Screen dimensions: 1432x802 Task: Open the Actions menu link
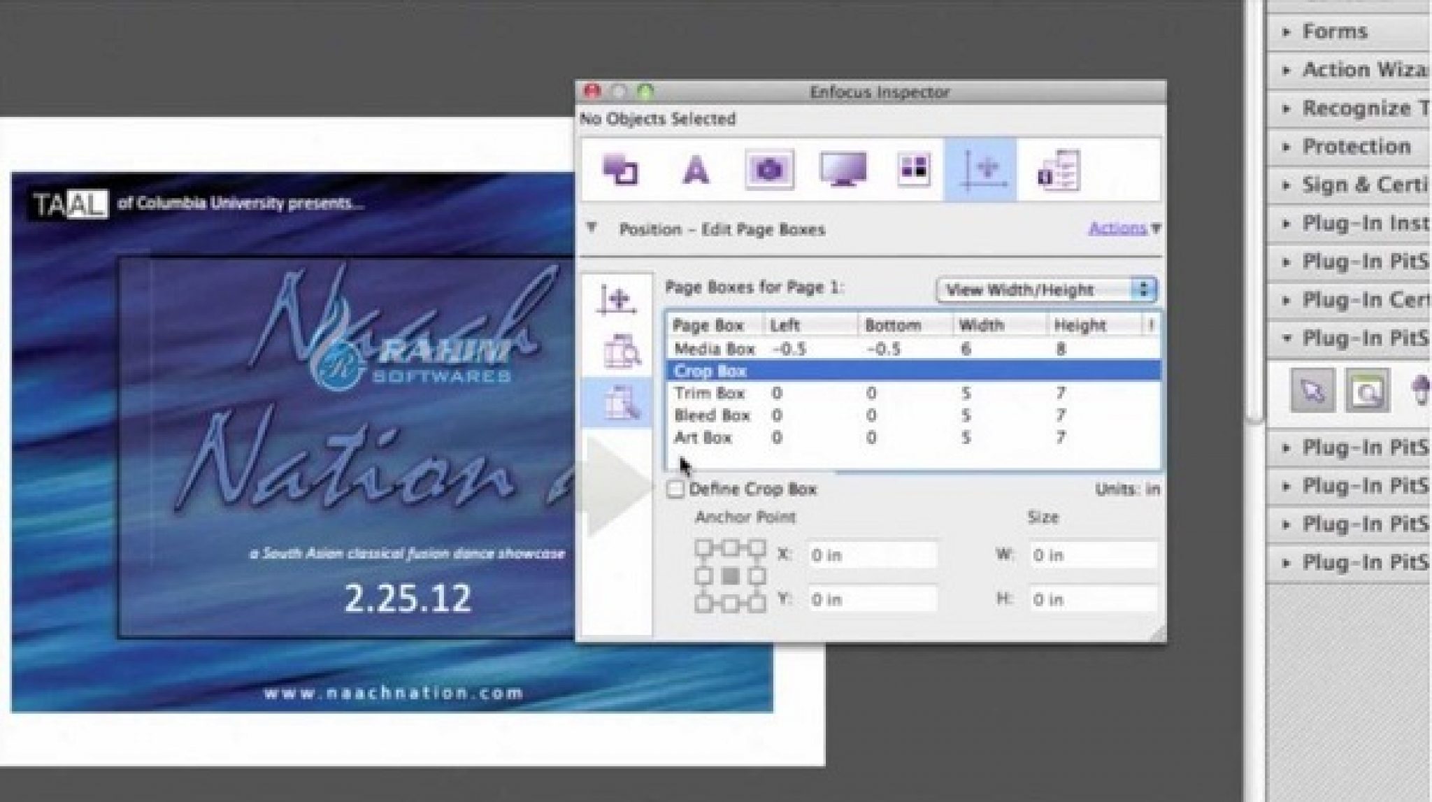(x=1117, y=229)
